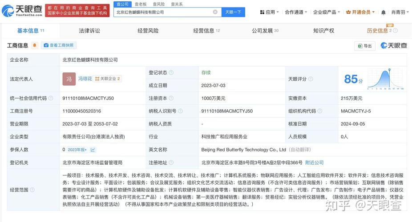Click the help icon beside 历史信息 tab
The width and height of the screenshot is (412, 222).
pyautogui.click(x=395, y=31)
